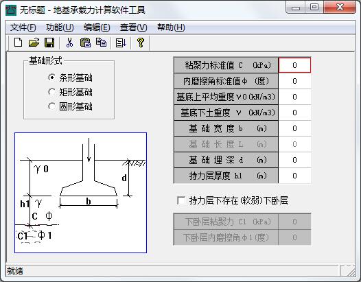Screen dimensions: 361x282
Task: Click the 基底下土重度 γ value field
Action: [x=294, y=113]
